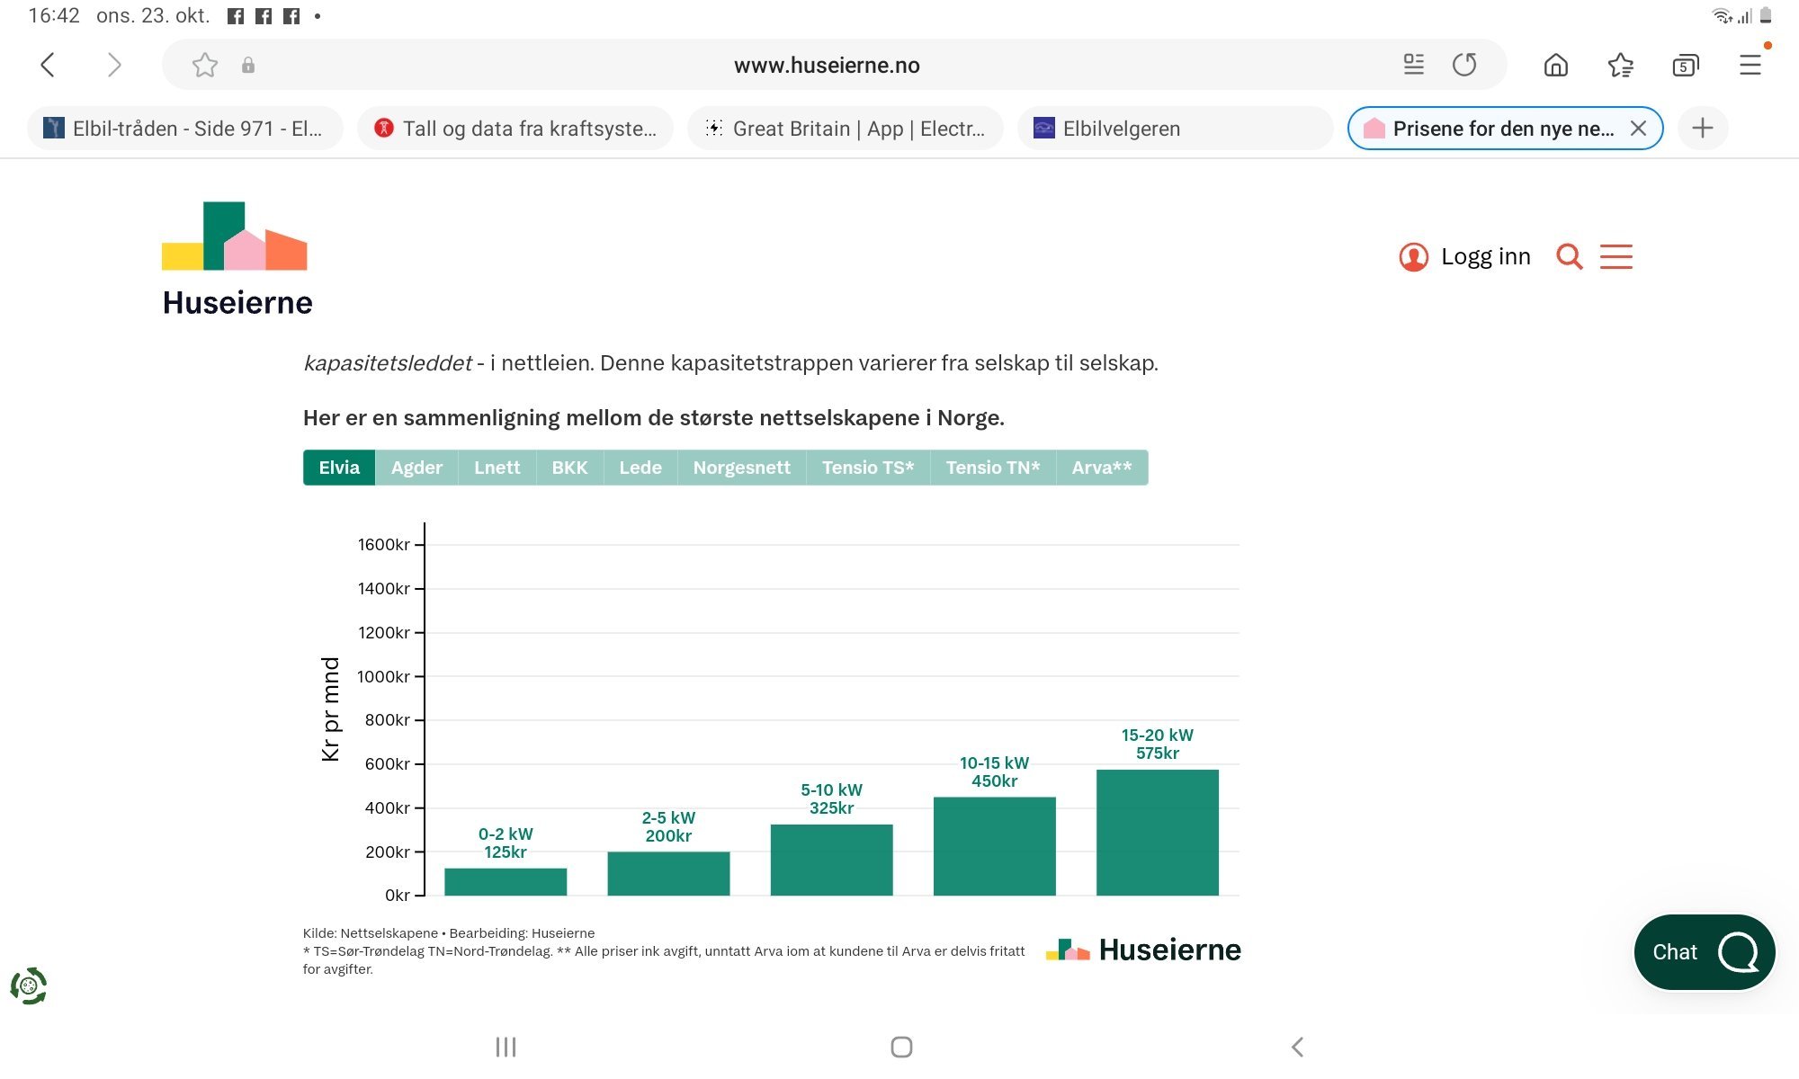This screenshot has width=1799, height=1079.
Task: Open the Chat button
Action: pyautogui.click(x=1705, y=952)
